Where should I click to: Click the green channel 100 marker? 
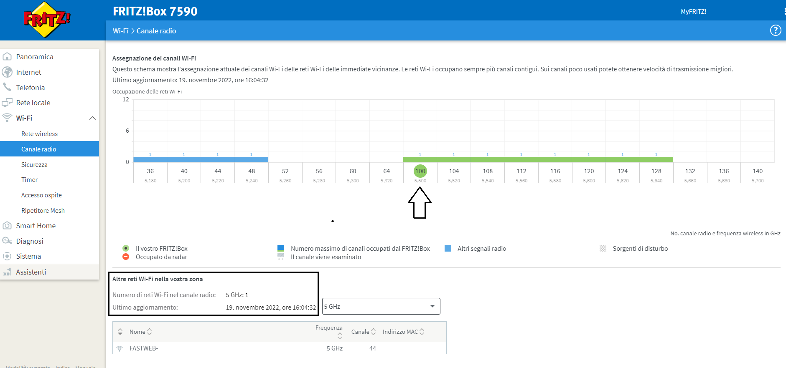420,171
